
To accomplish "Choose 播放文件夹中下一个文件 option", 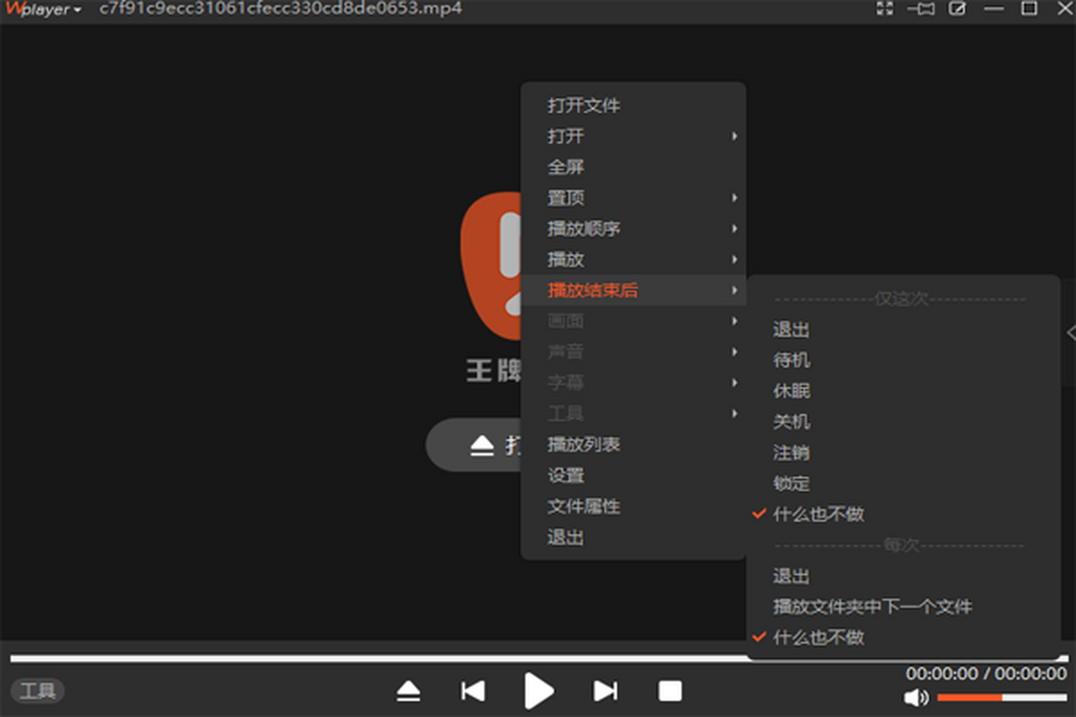I will tap(872, 607).
